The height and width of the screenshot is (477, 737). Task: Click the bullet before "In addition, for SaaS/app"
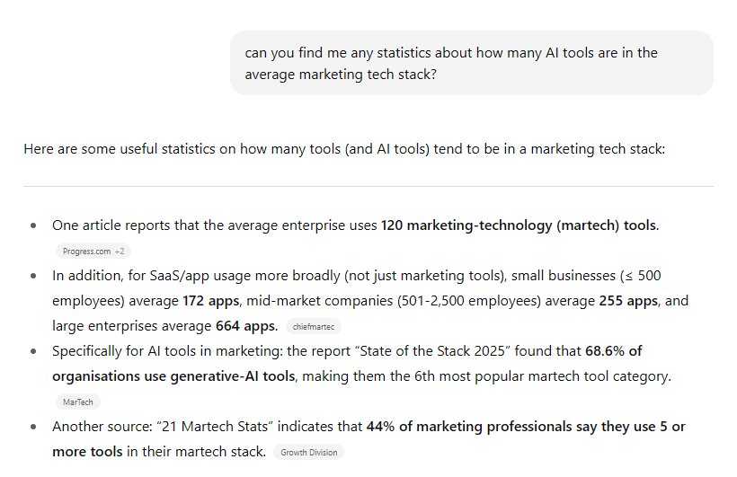point(33,276)
